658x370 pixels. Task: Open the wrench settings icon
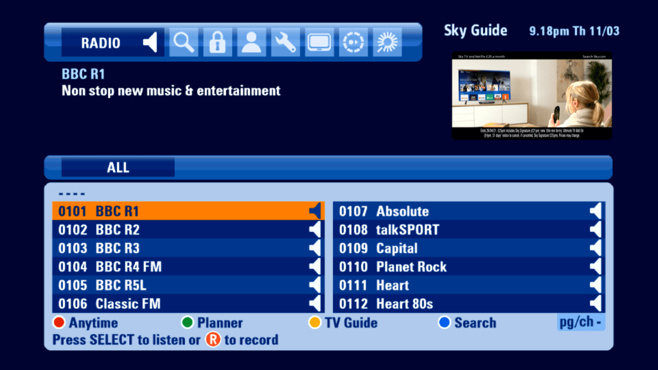click(285, 42)
